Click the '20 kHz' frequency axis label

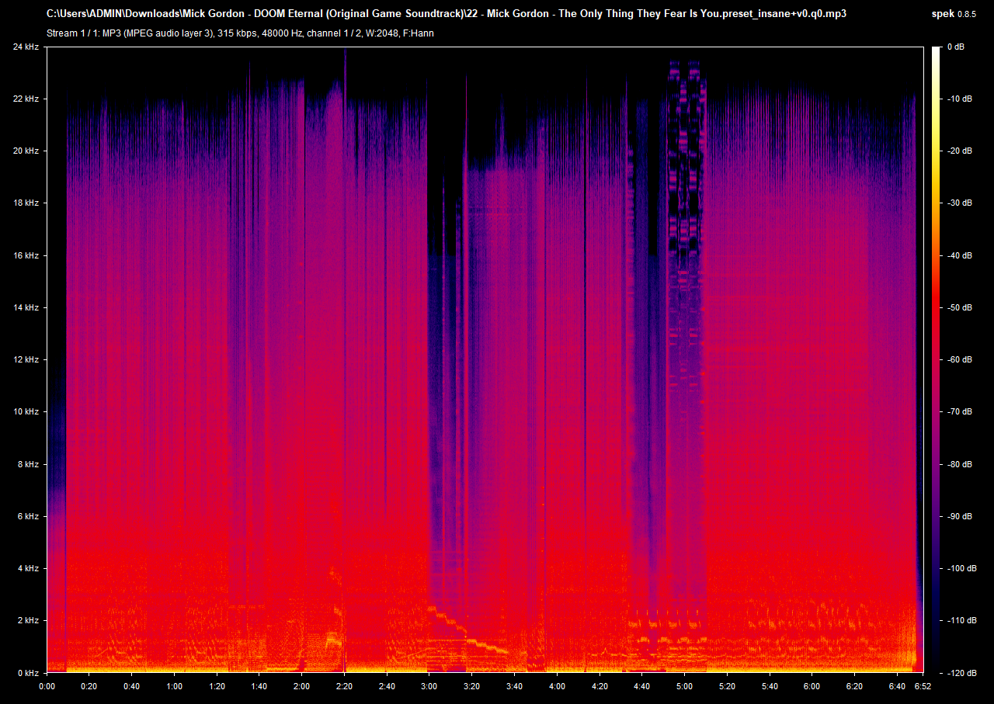26,151
